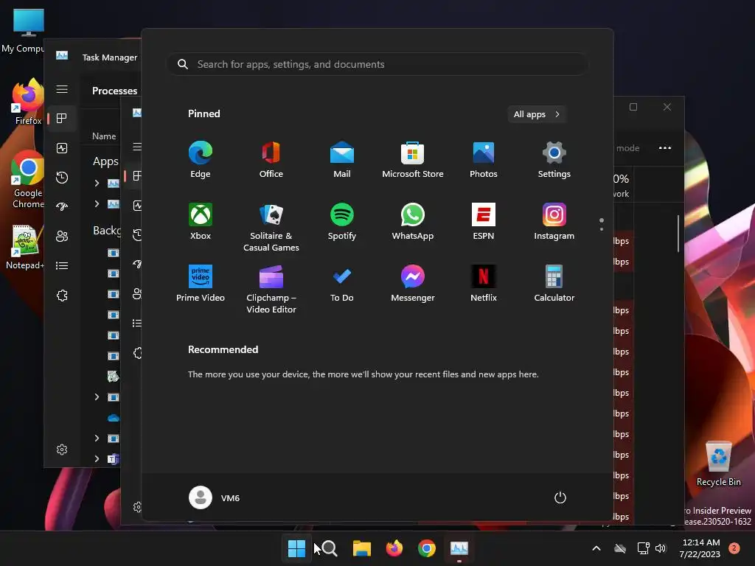Open Messenger from Start menu
Image resolution: width=755 pixels, height=566 pixels.
(x=413, y=284)
